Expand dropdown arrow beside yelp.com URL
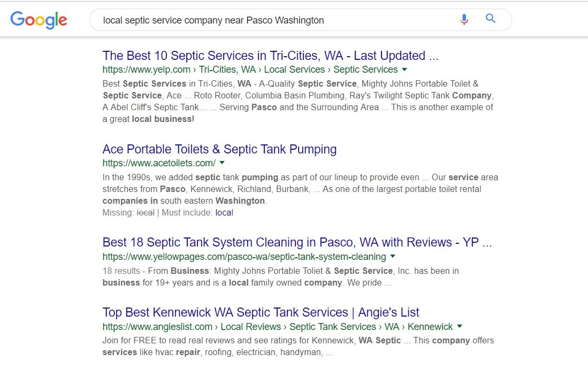588x369 pixels. coord(404,70)
